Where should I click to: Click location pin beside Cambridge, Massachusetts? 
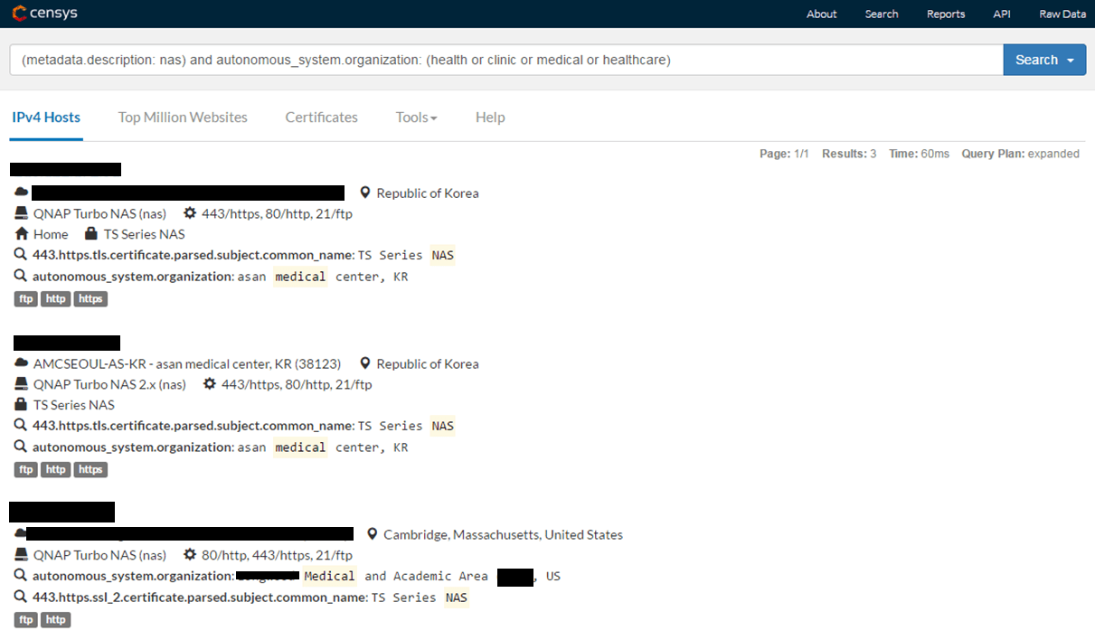coord(373,534)
